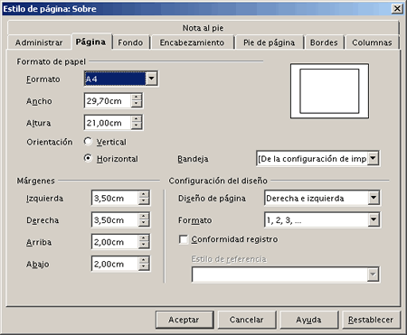Click the Altura height input field
407x335 pixels.
108,123
